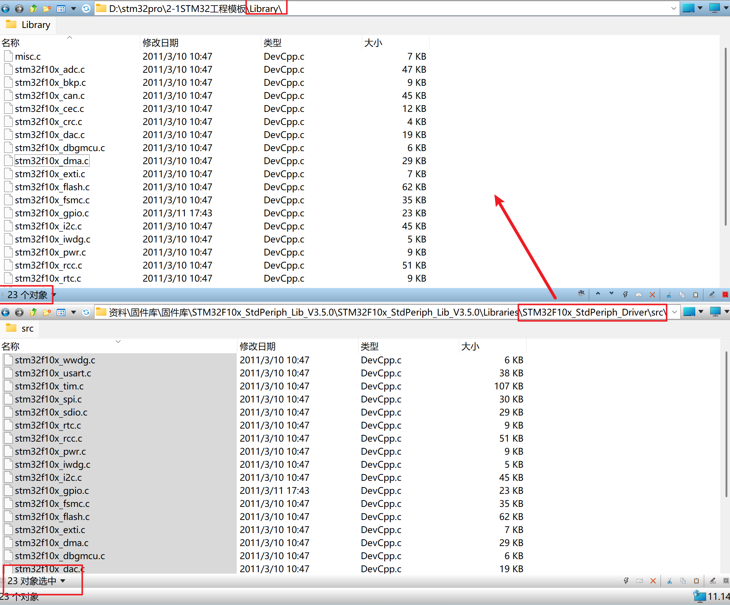This screenshot has width=730, height=605.
Task: Refresh the bottom src pane
Action: pyautogui.click(x=86, y=312)
